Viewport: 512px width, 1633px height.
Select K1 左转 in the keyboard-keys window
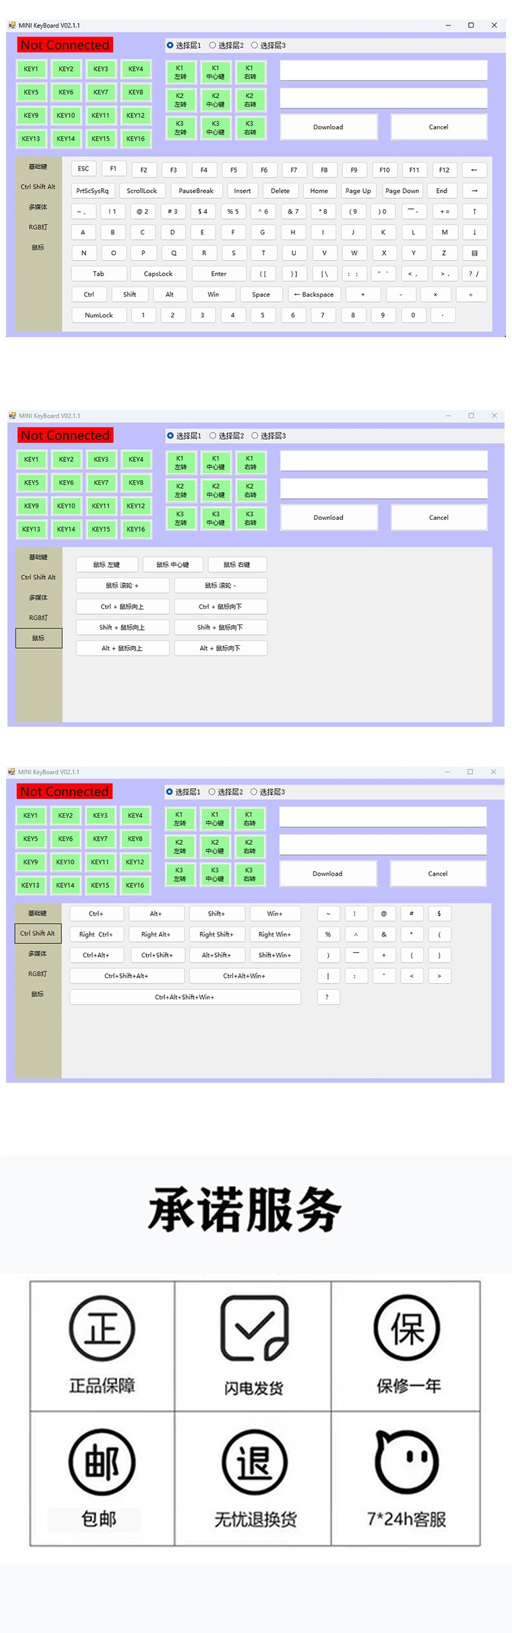pos(181,72)
